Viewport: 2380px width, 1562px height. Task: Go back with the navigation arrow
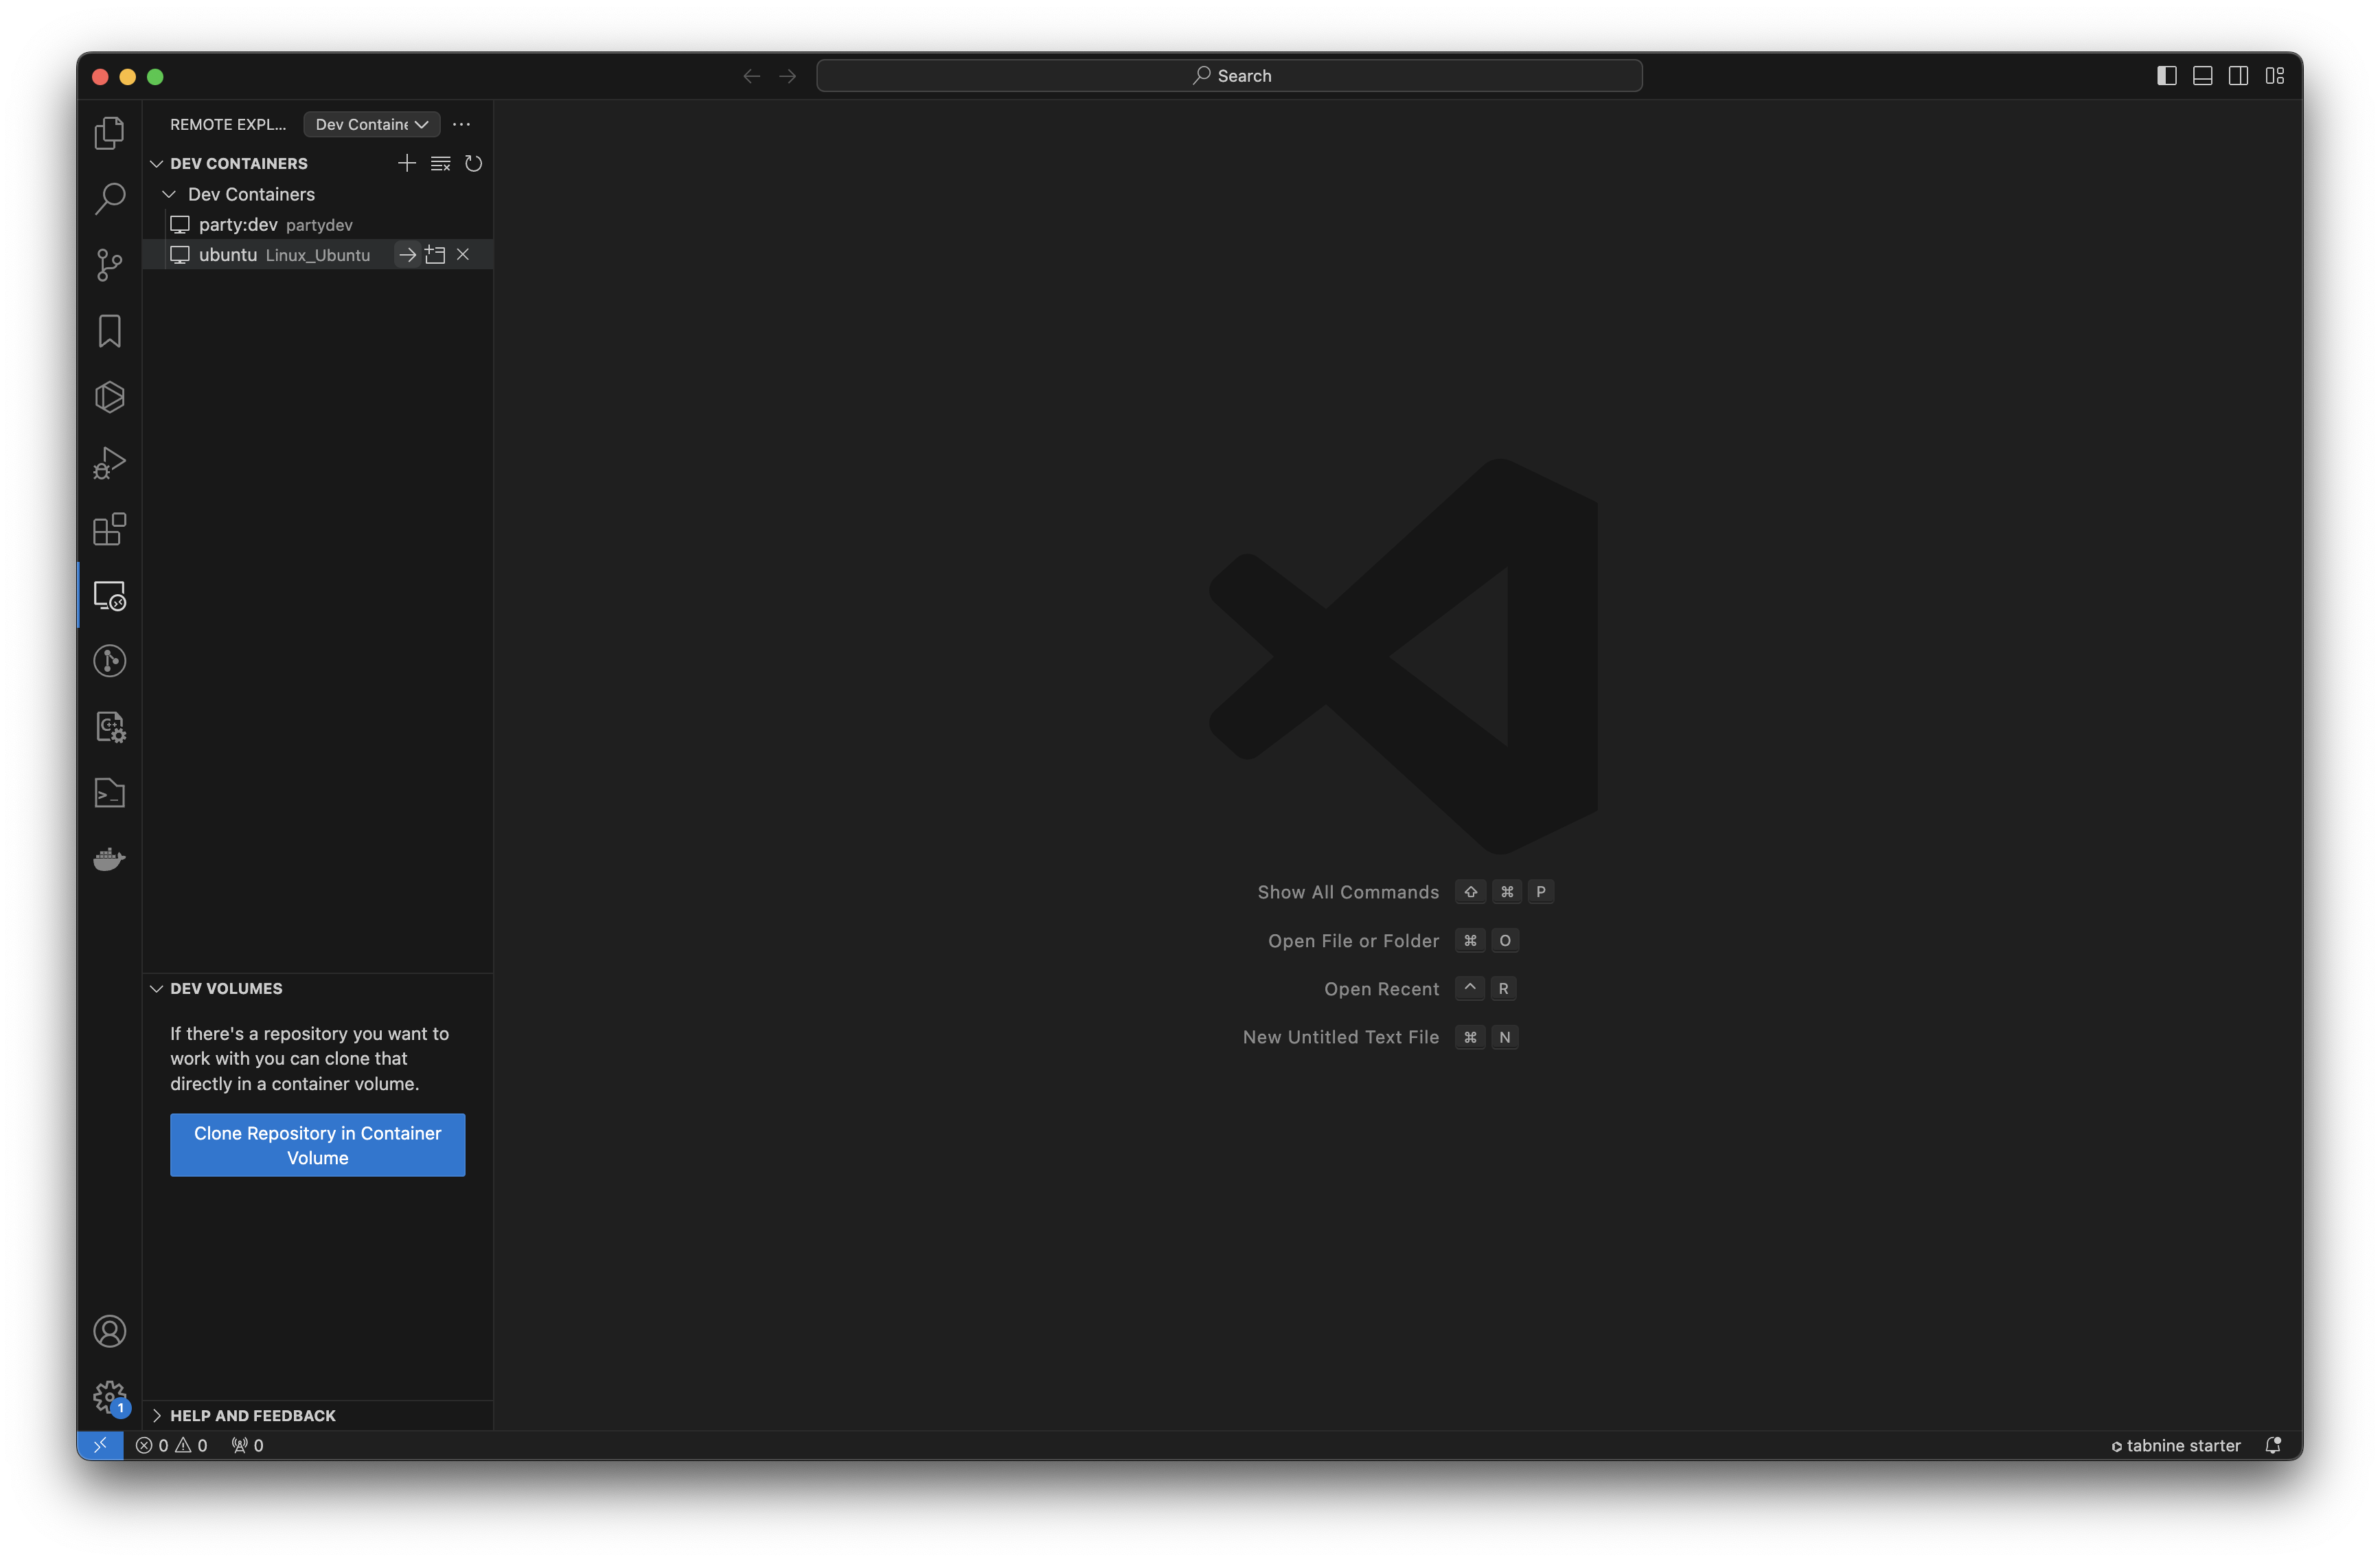tap(752, 76)
